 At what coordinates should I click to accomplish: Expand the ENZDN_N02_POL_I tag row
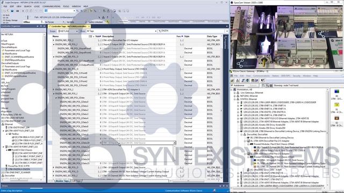pyautogui.click(x=54, y=90)
